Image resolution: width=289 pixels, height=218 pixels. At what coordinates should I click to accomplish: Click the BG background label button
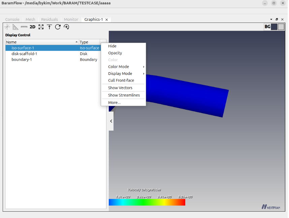[267, 27]
